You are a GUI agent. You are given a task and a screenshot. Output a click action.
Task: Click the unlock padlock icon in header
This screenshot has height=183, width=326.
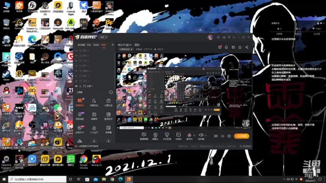(227, 47)
